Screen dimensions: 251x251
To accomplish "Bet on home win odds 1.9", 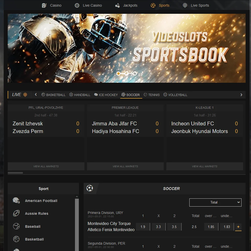I will coord(143,227).
